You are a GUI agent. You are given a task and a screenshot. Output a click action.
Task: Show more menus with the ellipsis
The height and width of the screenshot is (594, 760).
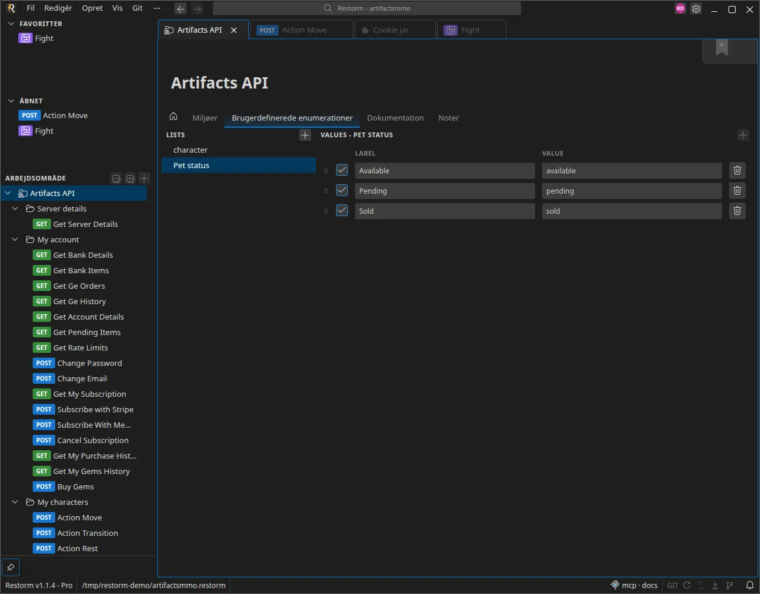click(x=157, y=8)
